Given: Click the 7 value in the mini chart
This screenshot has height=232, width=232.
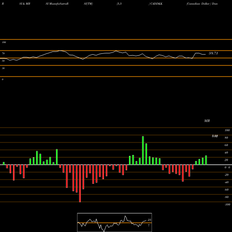Looking at the screenshot, I should point(149,226).
